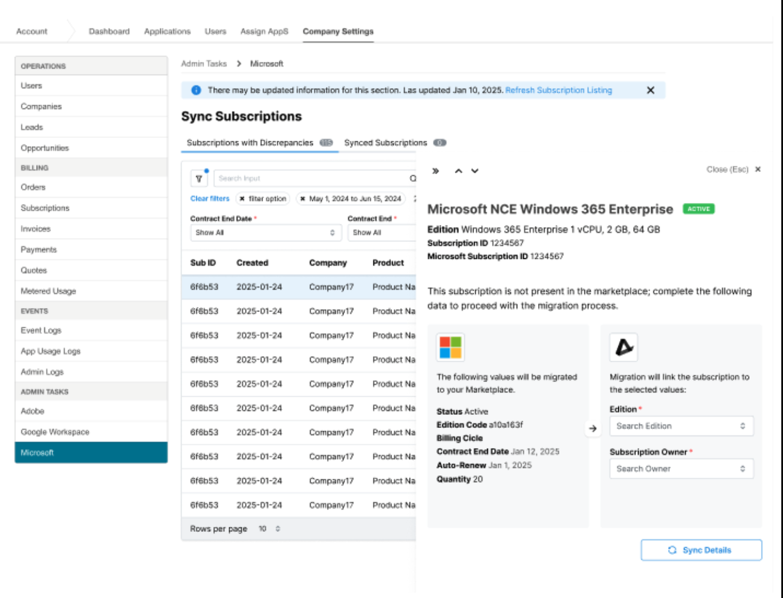The width and height of the screenshot is (783, 598).
Task: Click the Microsoft logo icon
Action: pyautogui.click(x=450, y=347)
